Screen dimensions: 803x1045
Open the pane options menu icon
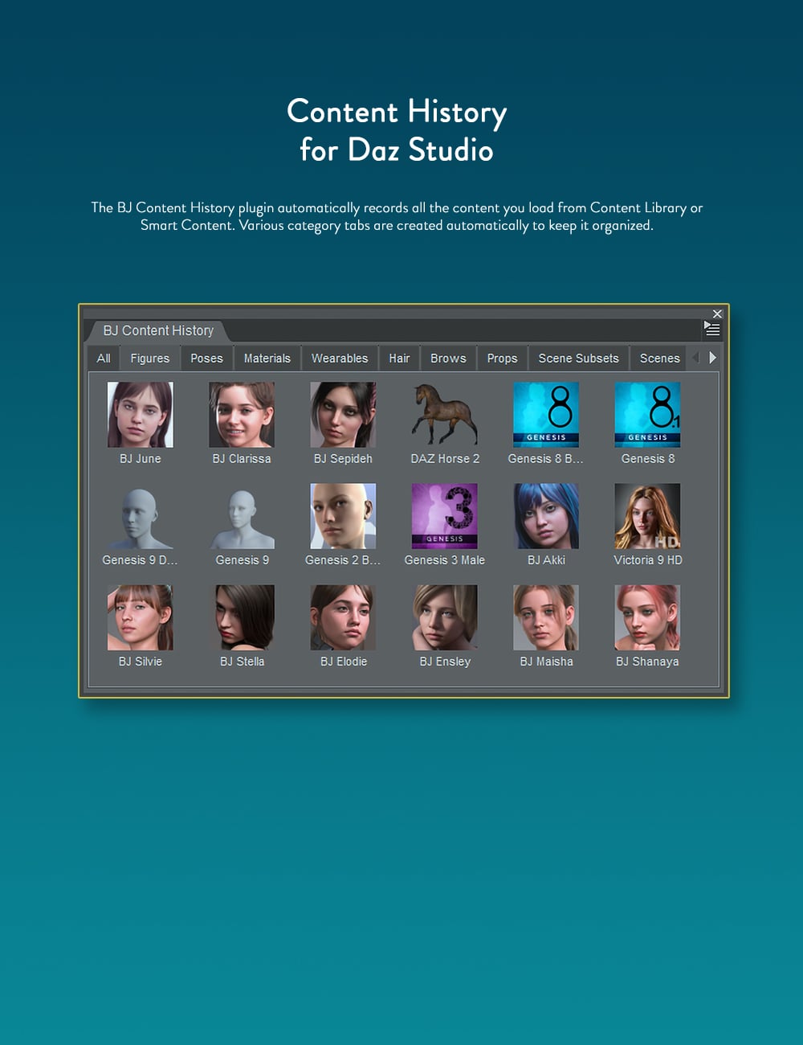(712, 329)
